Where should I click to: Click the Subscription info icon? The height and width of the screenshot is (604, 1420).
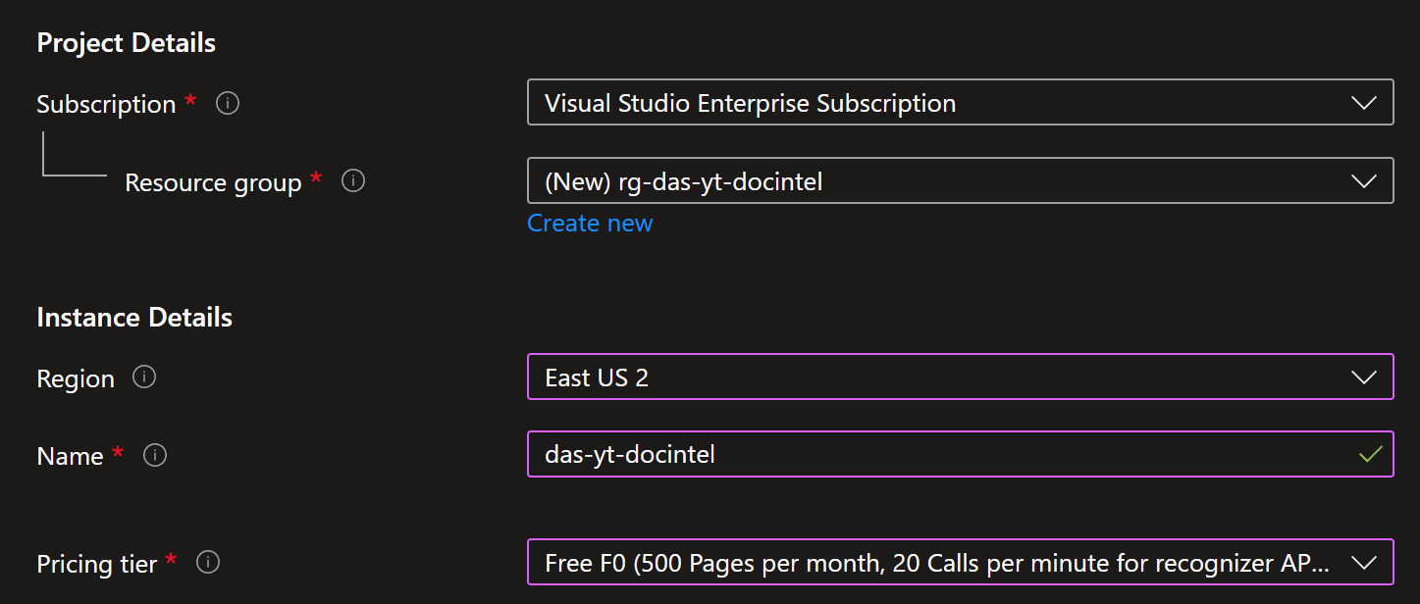coord(227,103)
